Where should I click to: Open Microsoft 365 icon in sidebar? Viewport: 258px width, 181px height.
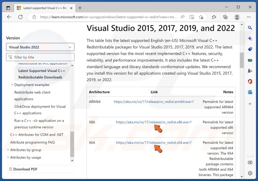250,81
